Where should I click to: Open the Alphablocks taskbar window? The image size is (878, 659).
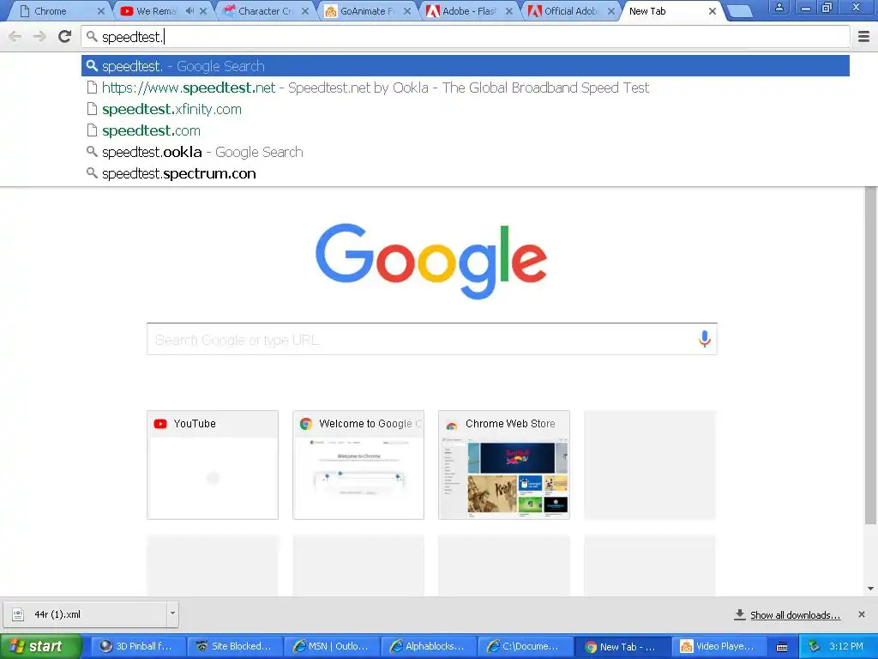click(429, 647)
